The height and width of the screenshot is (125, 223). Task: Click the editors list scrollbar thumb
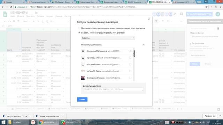click(134, 53)
